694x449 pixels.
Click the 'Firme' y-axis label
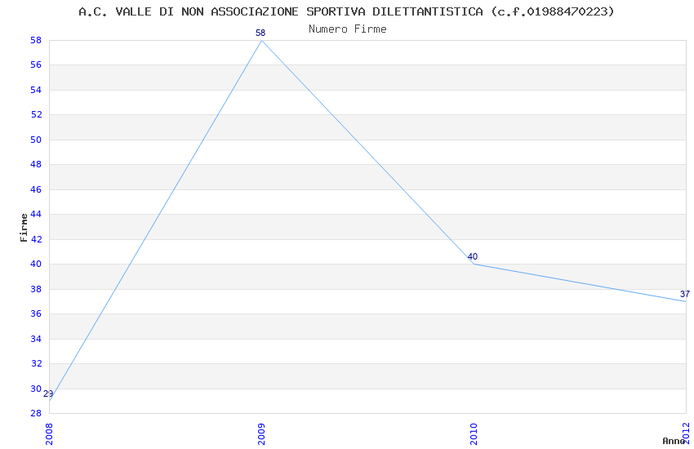(24, 228)
